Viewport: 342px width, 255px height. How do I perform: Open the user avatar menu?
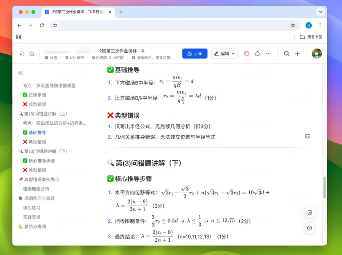317,54
